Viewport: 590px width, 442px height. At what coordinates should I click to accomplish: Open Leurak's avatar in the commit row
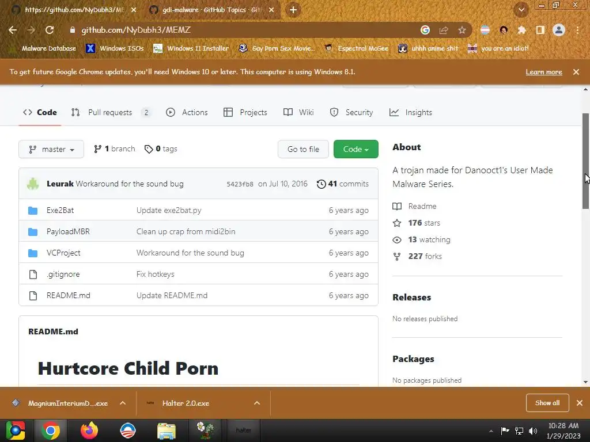click(33, 184)
